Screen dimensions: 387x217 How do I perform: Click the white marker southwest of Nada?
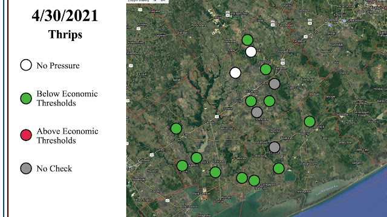[235, 73]
